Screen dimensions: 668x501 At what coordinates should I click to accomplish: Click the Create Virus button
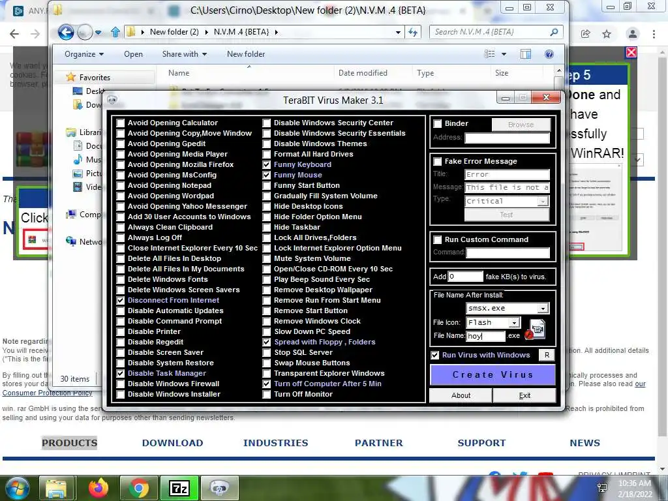(493, 375)
